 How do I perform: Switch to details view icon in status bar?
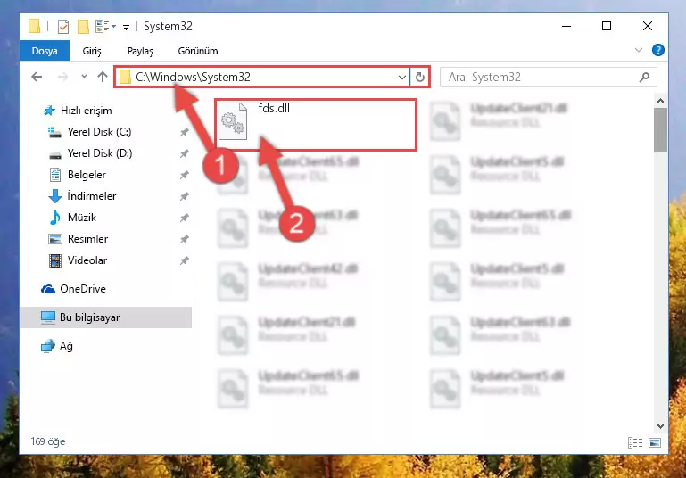point(635,442)
